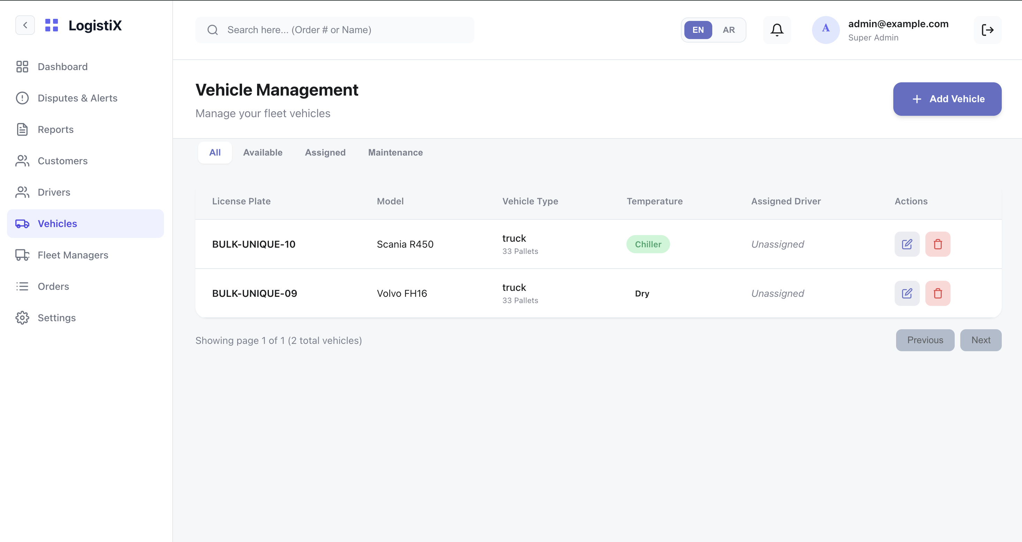Show the Assigned vehicles tab
Viewport: 1022px width, 542px height.
[325, 152]
